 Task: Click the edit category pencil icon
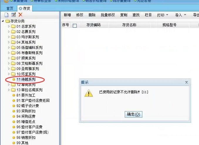coord(14,15)
